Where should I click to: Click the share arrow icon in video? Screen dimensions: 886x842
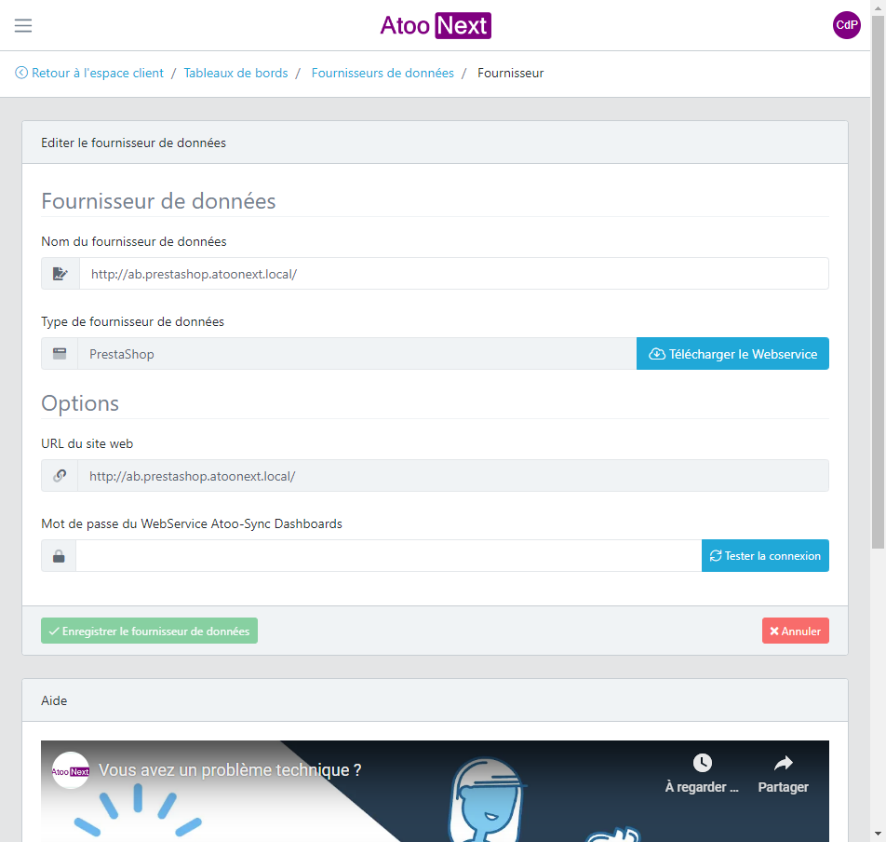784,763
